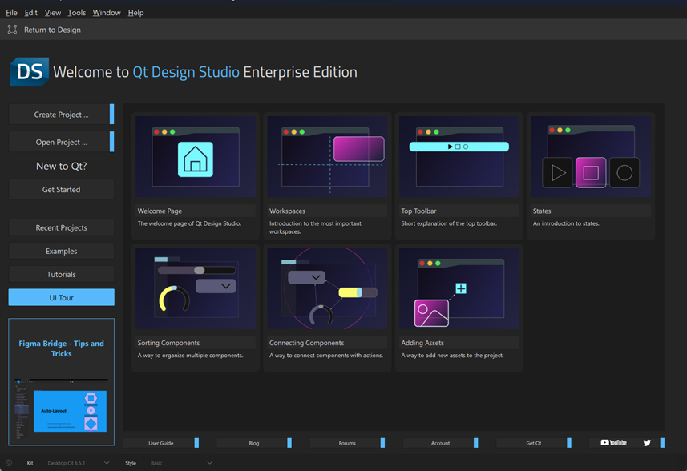
Task: Open the Forums link
Action: point(346,442)
